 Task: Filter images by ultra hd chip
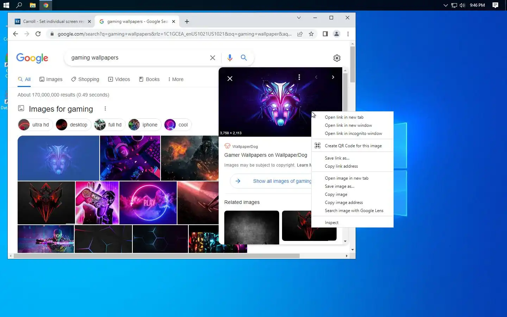pyautogui.click(x=35, y=125)
